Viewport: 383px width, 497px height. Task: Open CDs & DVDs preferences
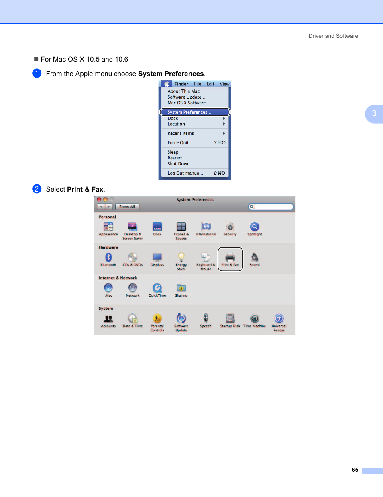click(x=132, y=260)
